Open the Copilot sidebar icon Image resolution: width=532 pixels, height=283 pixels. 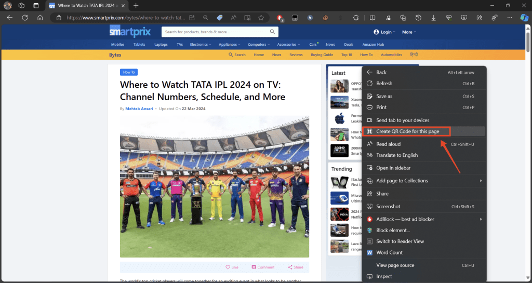[x=525, y=18]
